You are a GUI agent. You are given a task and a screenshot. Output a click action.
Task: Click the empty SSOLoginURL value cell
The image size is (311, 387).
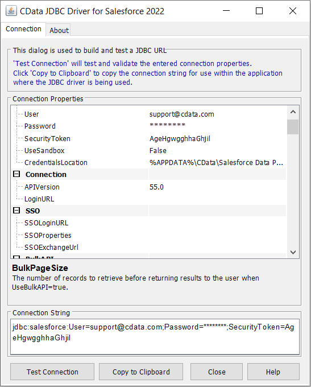coord(218,223)
